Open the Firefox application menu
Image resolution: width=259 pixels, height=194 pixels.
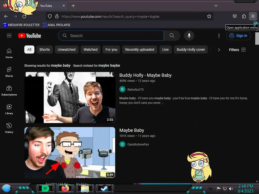coord(253,16)
